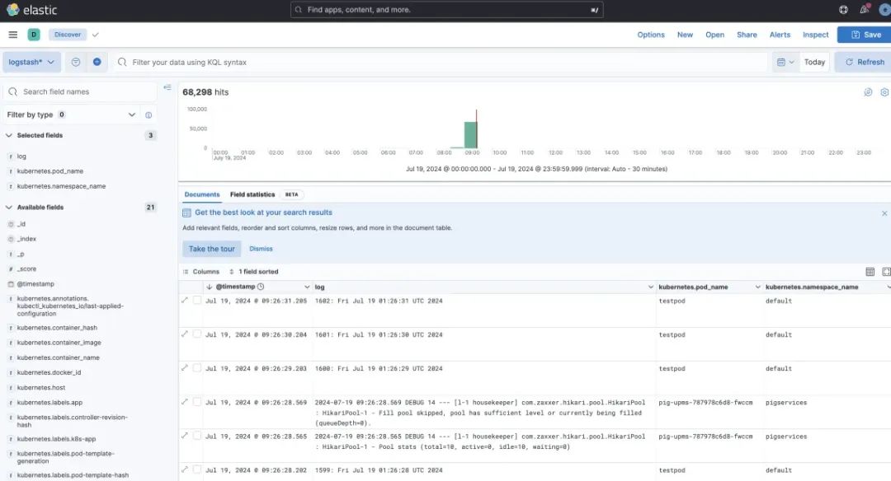
Task: Click the Columns icon button
Action: pos(201,272)
